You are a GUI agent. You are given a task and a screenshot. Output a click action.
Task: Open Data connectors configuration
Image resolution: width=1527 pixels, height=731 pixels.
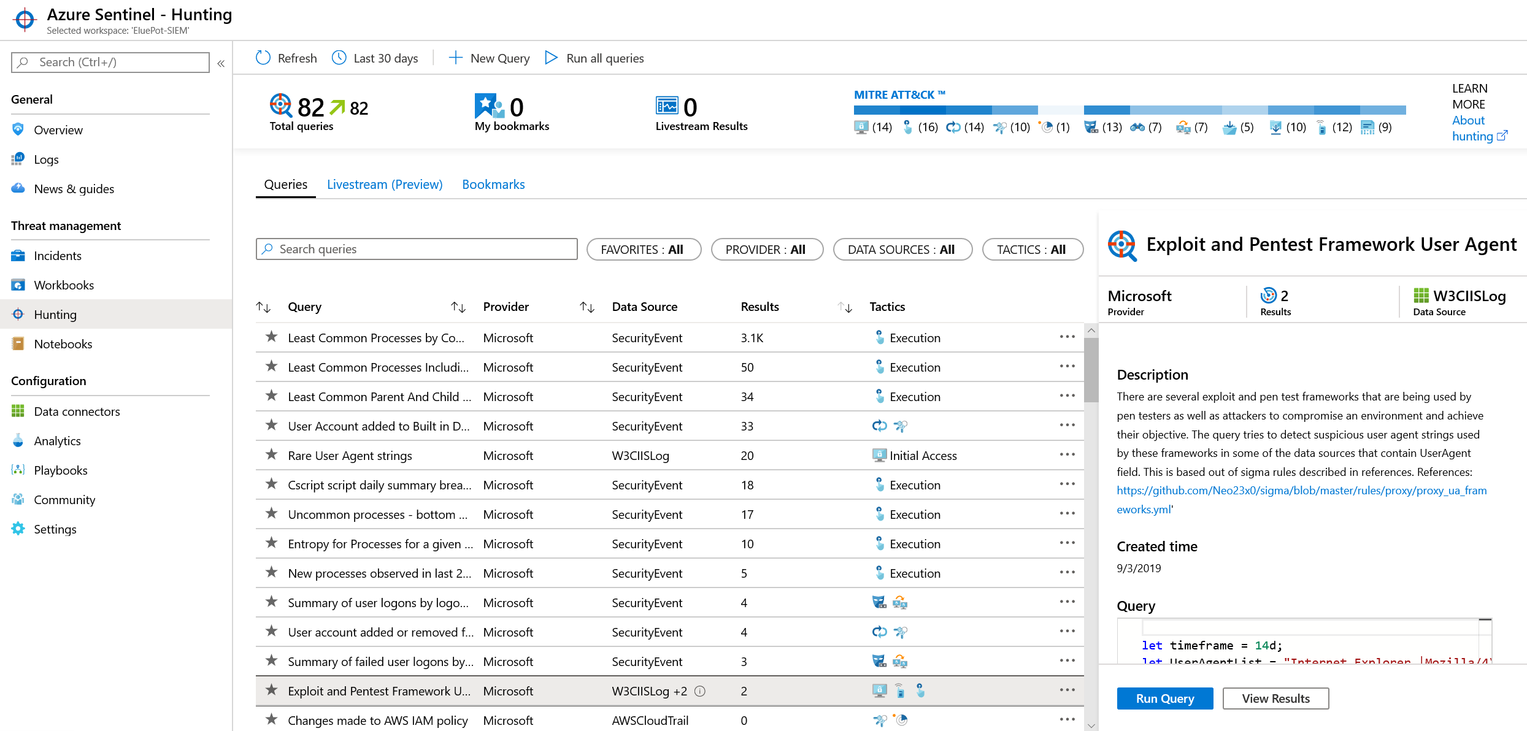(x=77, y=411)
